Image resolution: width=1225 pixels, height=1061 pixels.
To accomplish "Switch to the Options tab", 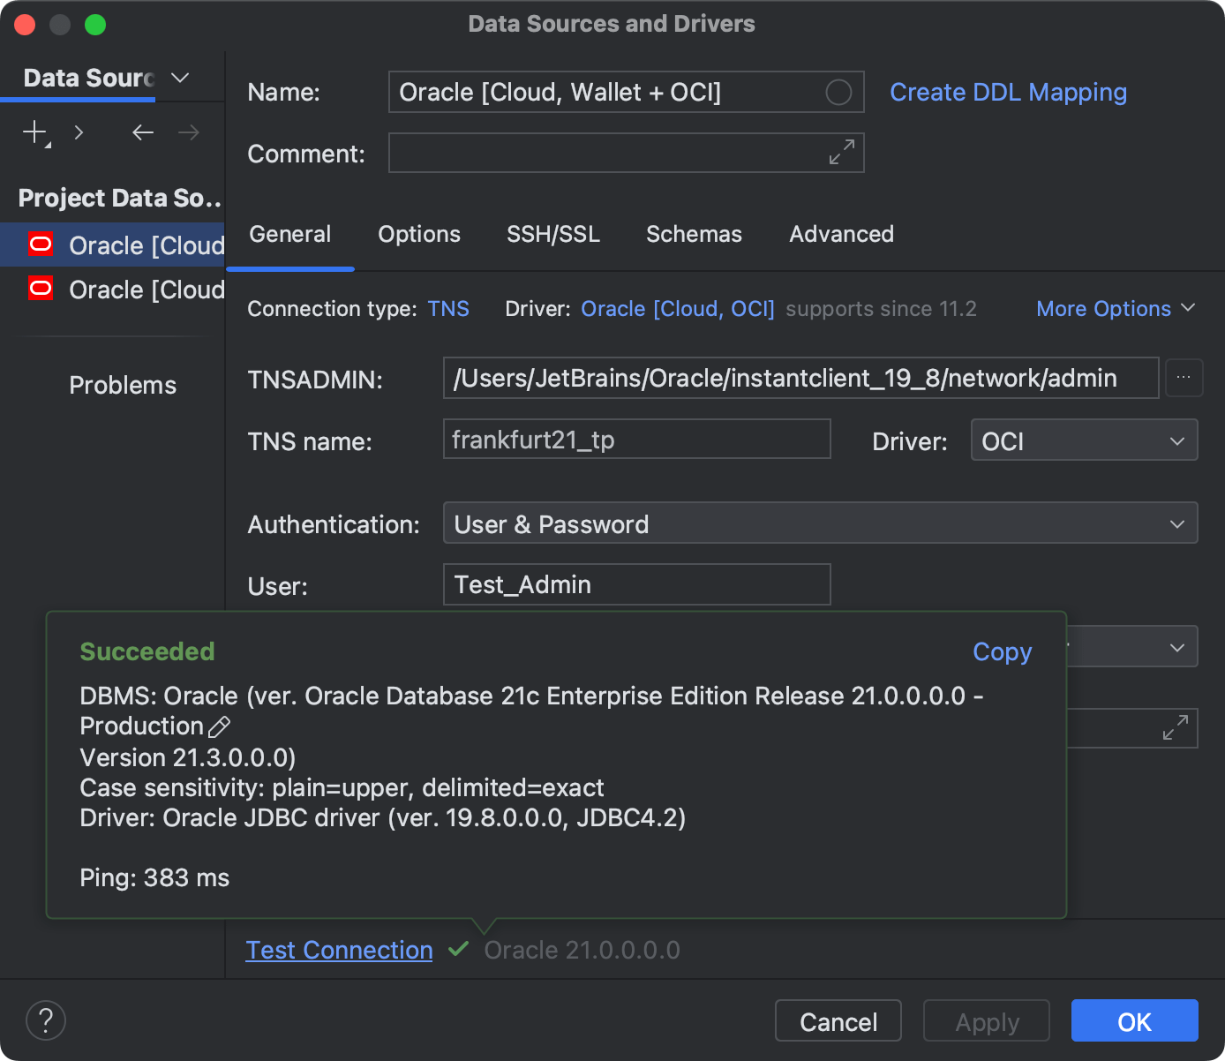I will click(419, 234).
